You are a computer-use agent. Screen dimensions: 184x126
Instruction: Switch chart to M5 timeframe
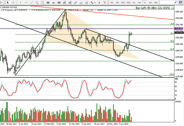click(117, 2)
